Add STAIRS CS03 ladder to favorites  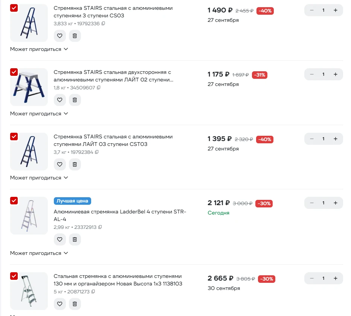60,35
